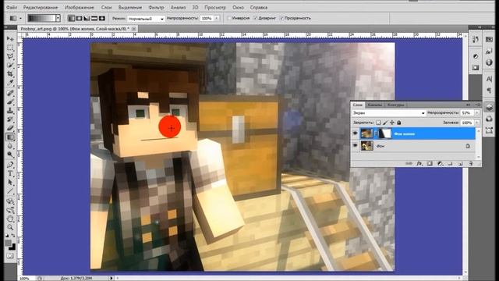Open the gradient picker arrow
Image resolution: width=499 pixels, height=281 pixels.
pyautogui.click(x=58, y=19)
